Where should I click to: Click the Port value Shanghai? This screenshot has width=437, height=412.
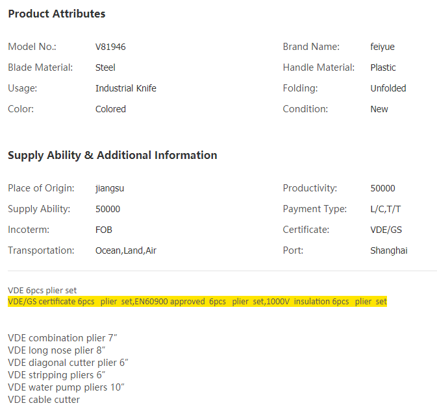point(389,250)
